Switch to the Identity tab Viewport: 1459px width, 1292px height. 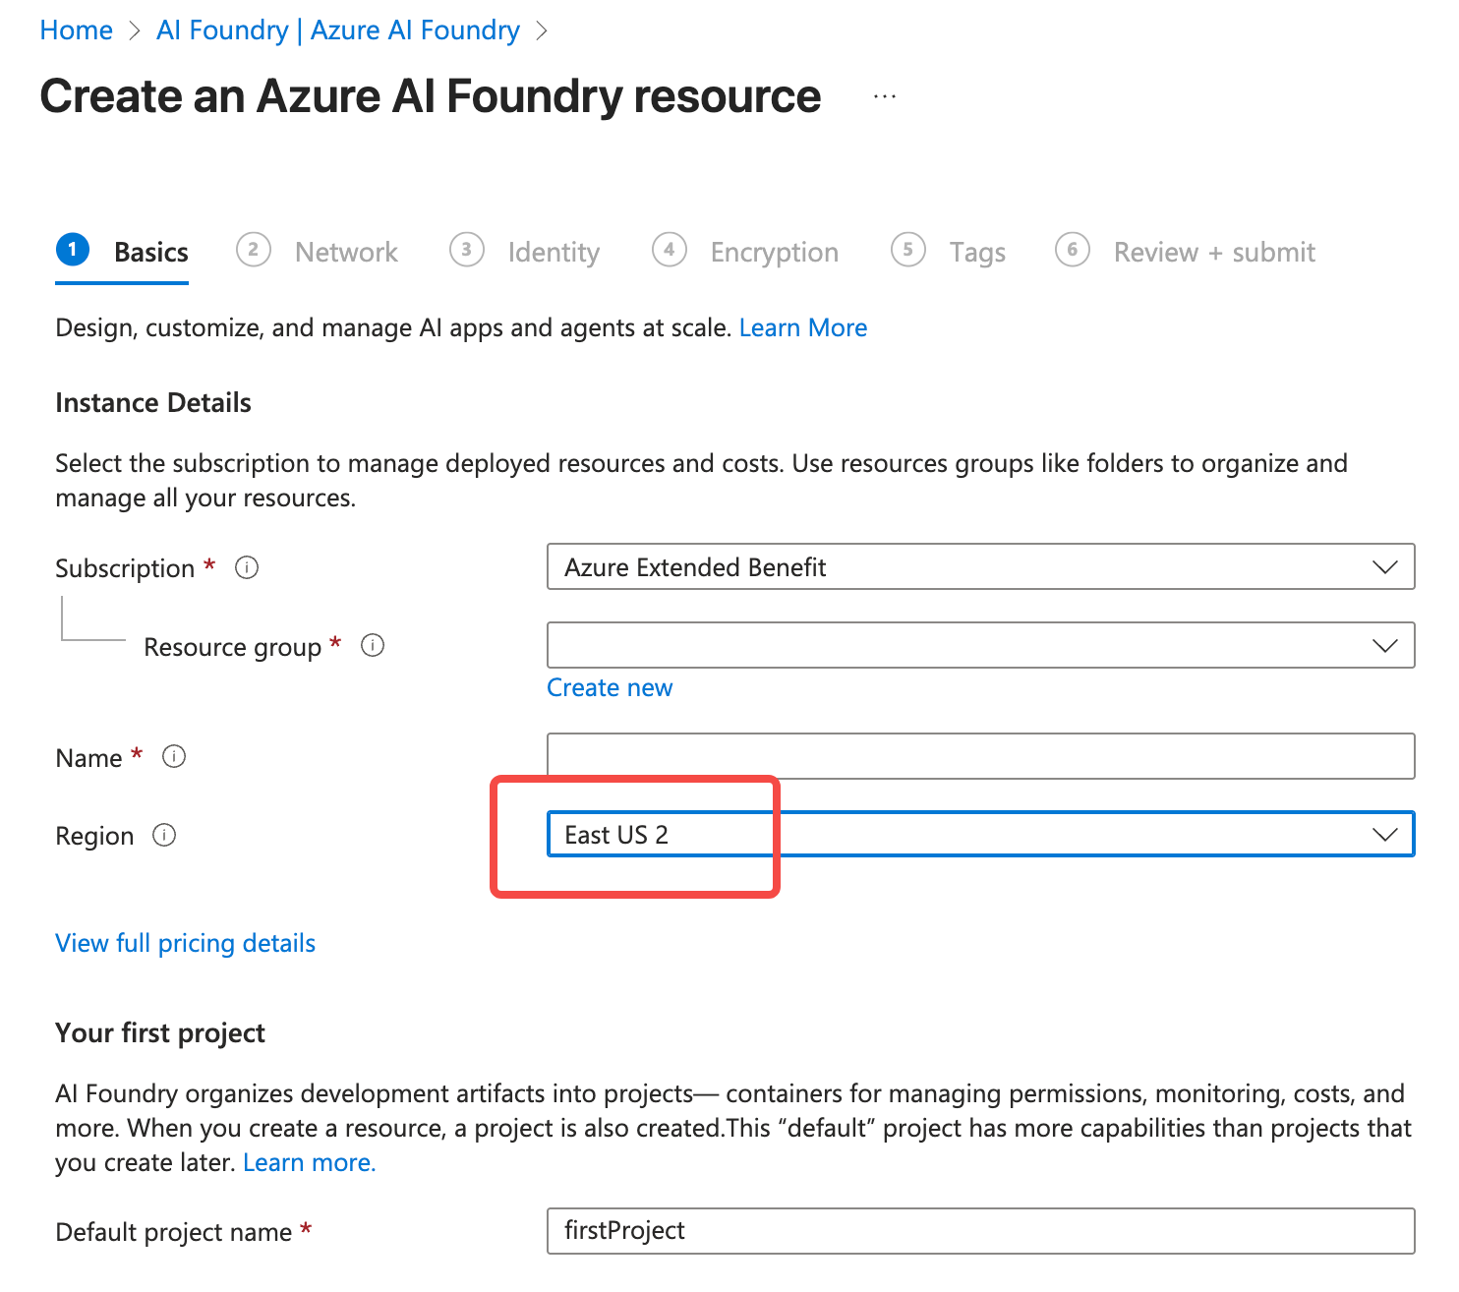point(554,252)
